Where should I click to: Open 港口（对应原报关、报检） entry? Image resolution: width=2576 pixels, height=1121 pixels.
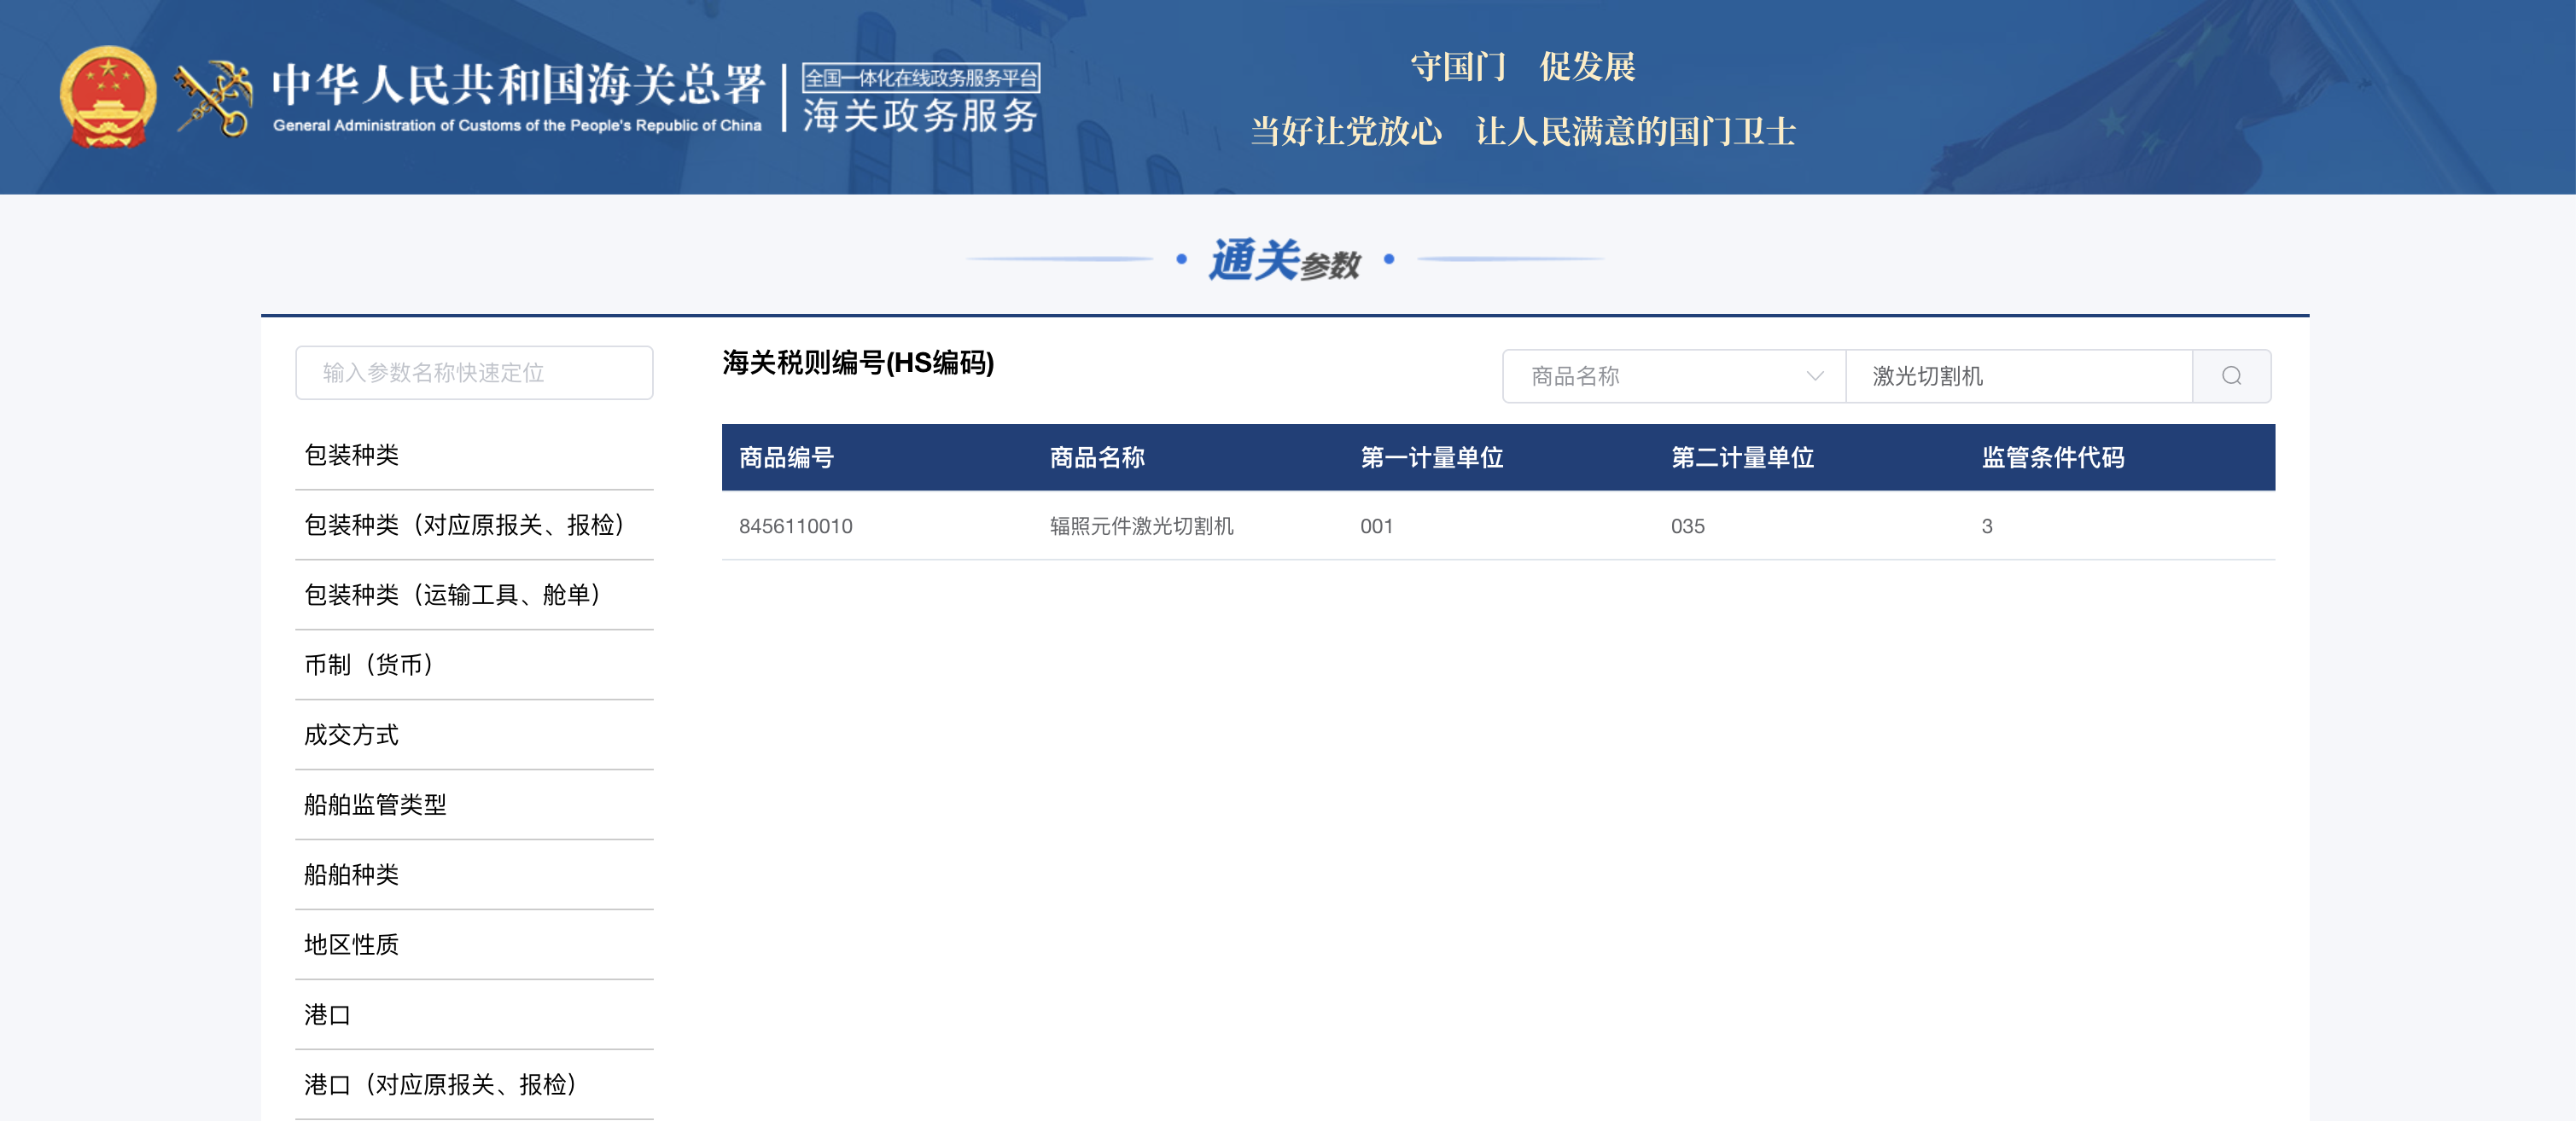click(x=441, y=1085)
